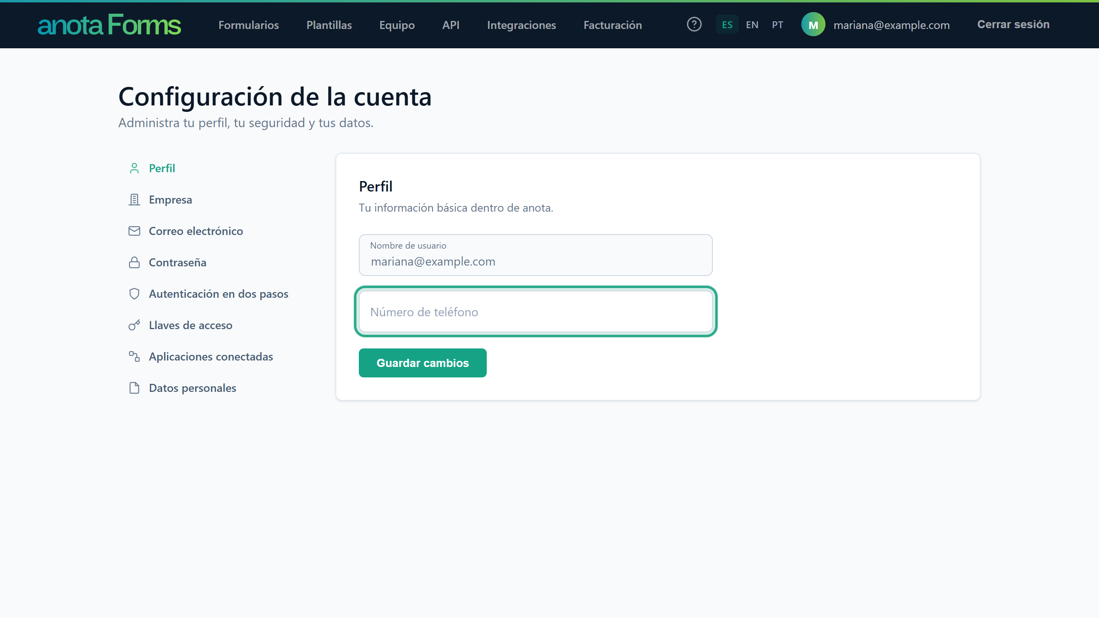This screenshot has width=1099, height=618.
Task: Click the Empresa building icon
Action: tap(134, 199)
